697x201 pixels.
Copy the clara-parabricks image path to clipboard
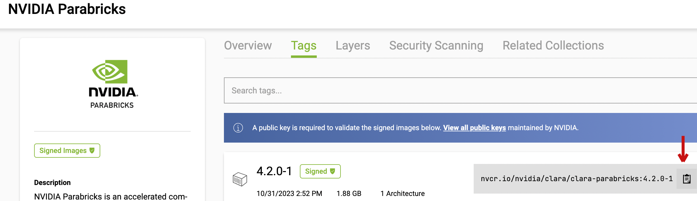(x=687, y=179)
